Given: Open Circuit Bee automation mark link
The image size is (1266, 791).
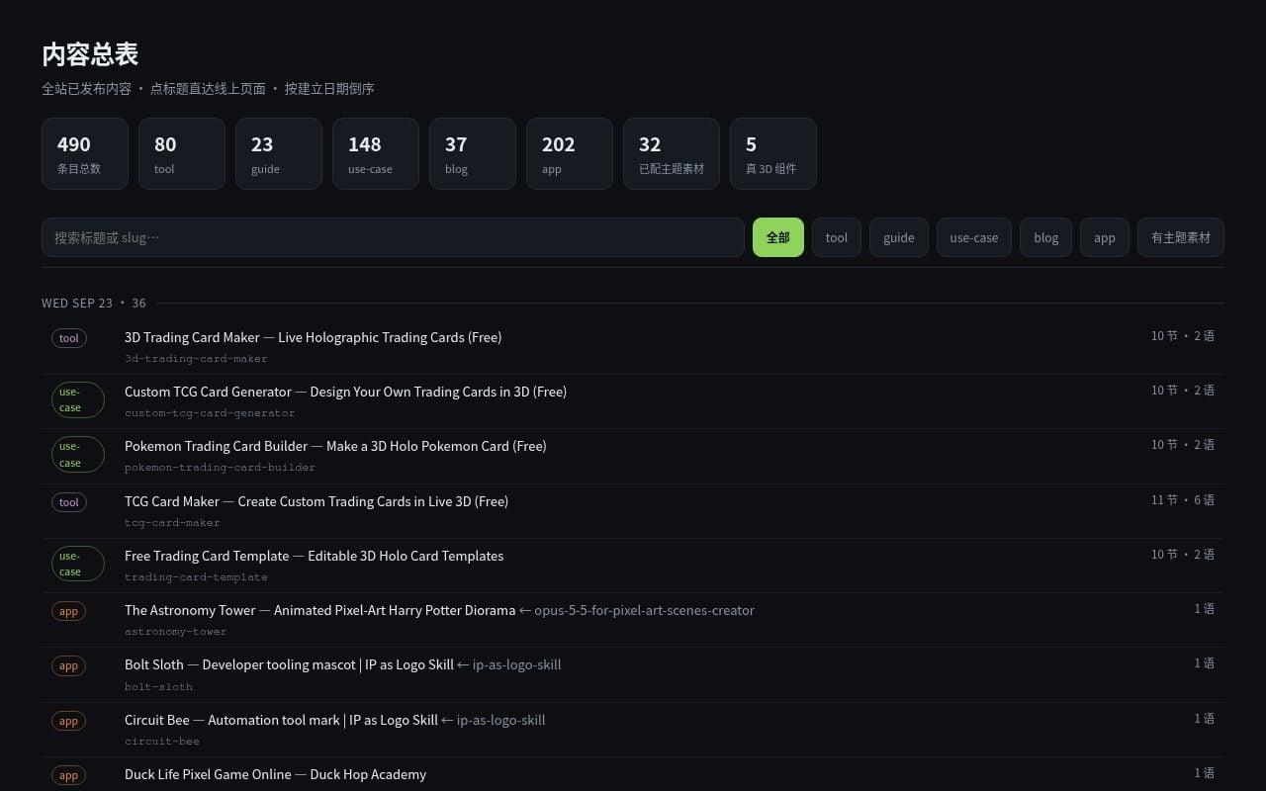Looking at the screenshot, I should click(281, 720).
